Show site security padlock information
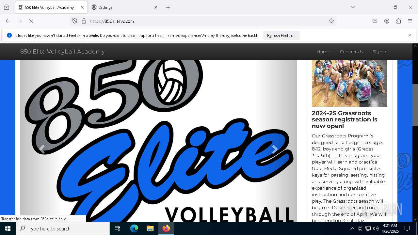The width and height of the screenshot is (418, 235). pos(84,21)
